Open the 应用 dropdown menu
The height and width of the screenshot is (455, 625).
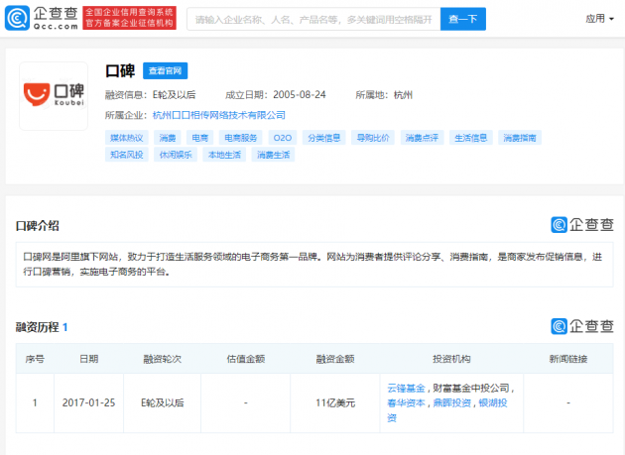tap(599, 19)
